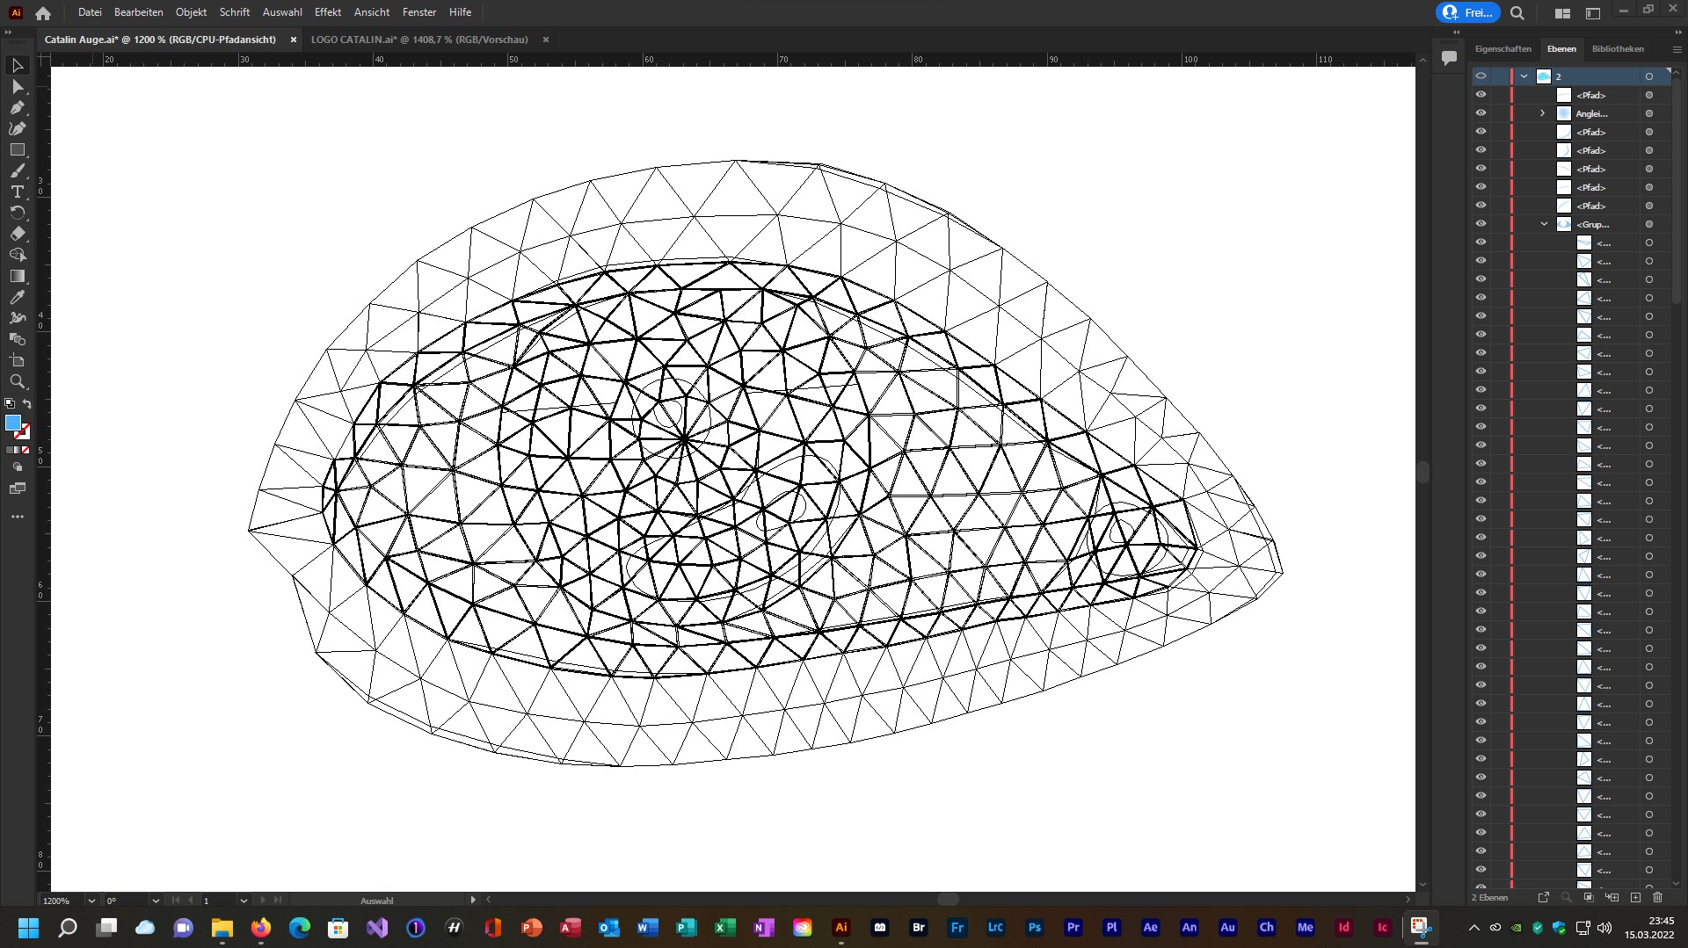This screenshot has height=948, width=1688.
Task: Choose the Eyedropper tool
Action: tap(17, 298)
